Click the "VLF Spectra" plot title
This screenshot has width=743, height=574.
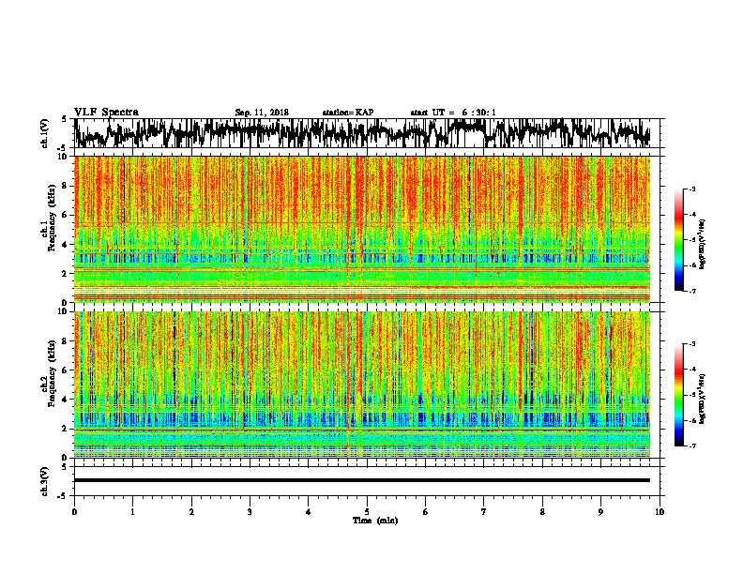click(106, 113)
